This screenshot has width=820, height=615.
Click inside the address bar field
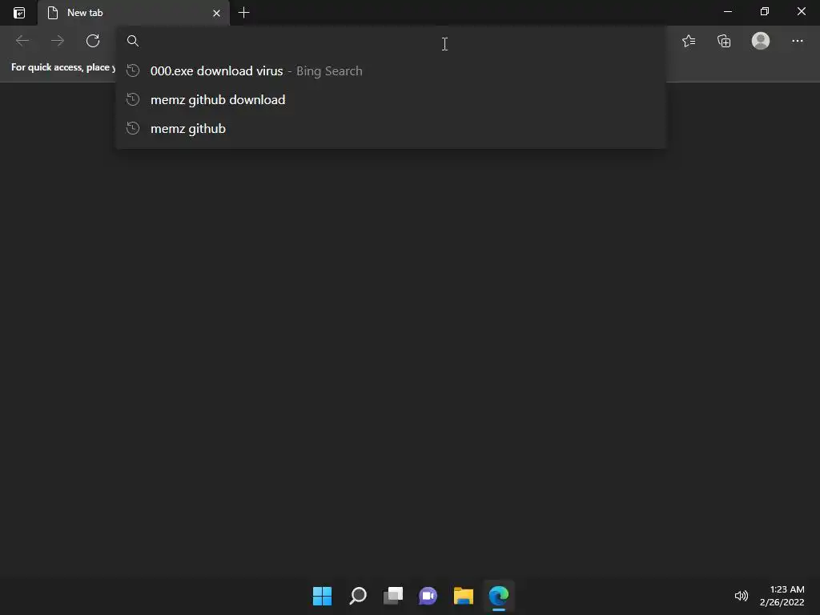391,41
